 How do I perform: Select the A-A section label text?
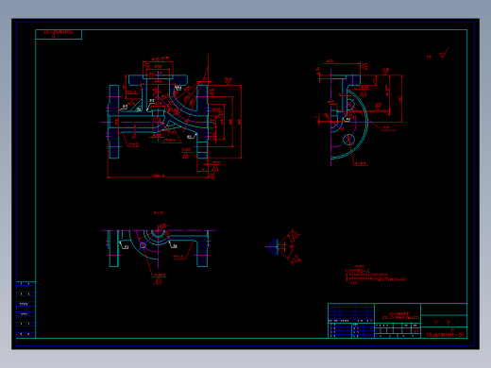tap(158, 213)
